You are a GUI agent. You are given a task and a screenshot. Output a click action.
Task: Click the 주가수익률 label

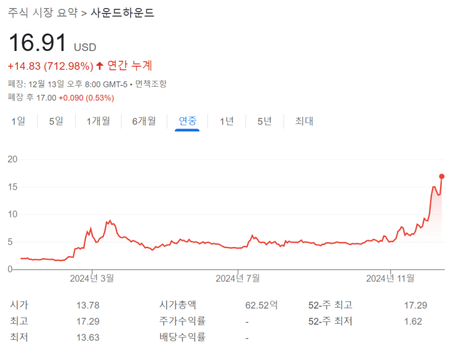click(x=182, y=321)
